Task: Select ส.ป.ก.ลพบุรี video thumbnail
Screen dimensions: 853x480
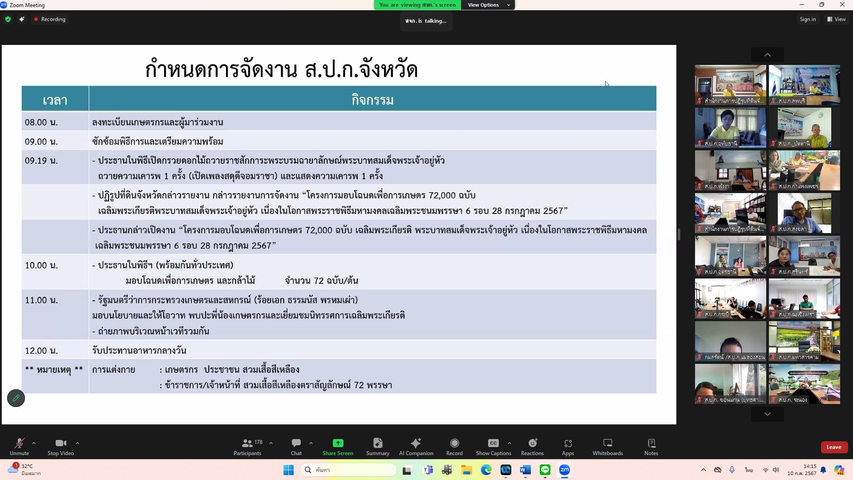Action: (x=804, y=85)
